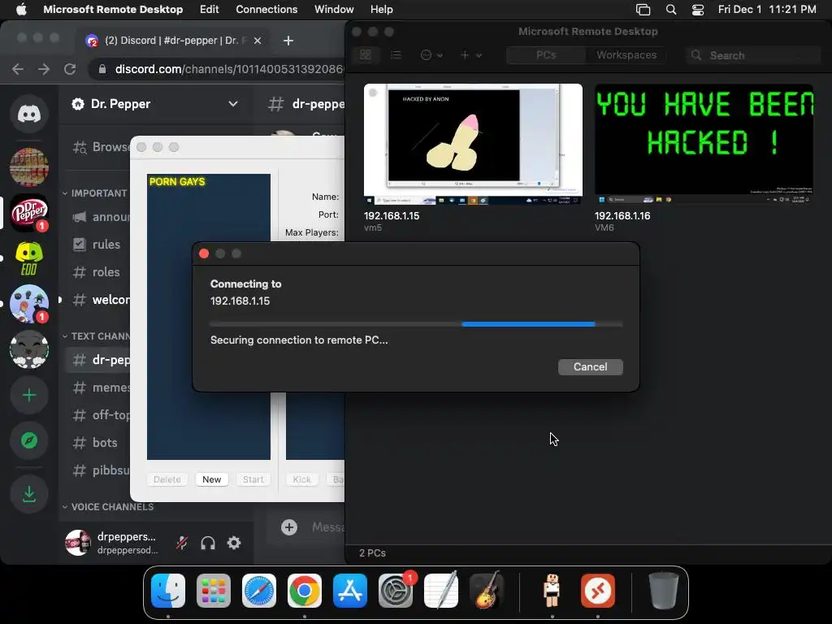Open TextEdit from the Dock
This screenshot has width=832, height=624.
[441, 590]
